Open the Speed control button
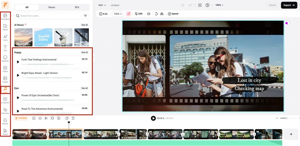The image size is (300, 146). [x=173, y=14]
